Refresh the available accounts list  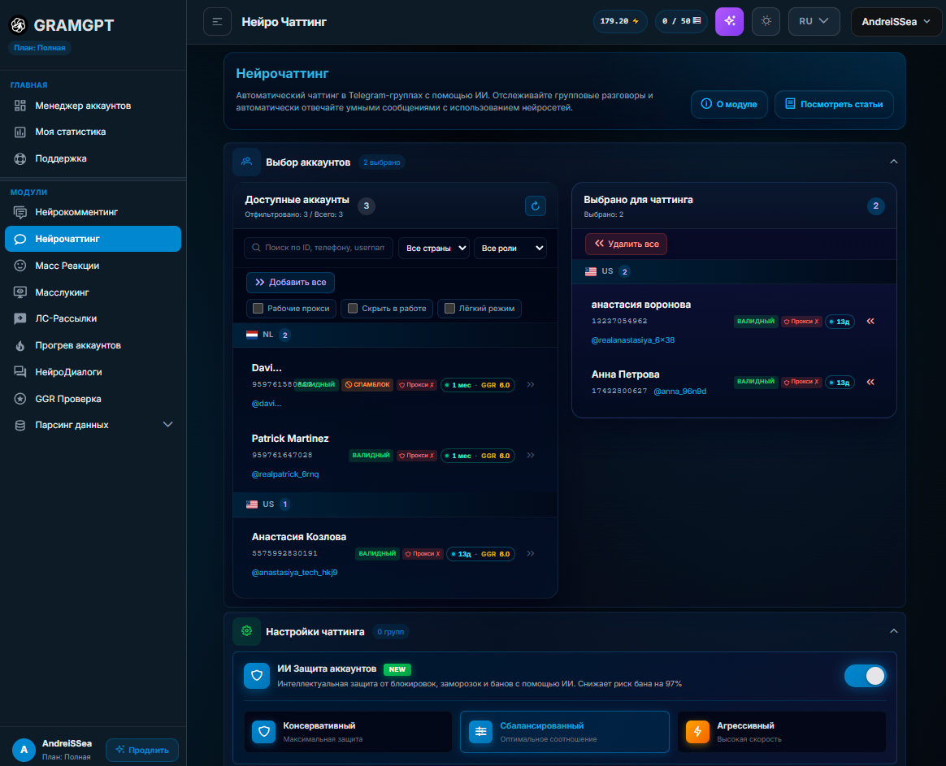coord(535,206)
